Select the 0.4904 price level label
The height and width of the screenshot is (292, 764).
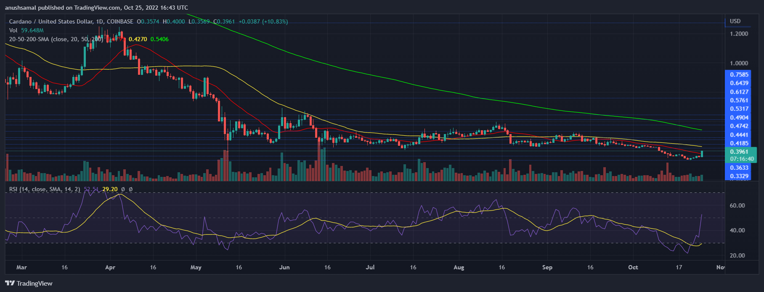click(739, 118)
